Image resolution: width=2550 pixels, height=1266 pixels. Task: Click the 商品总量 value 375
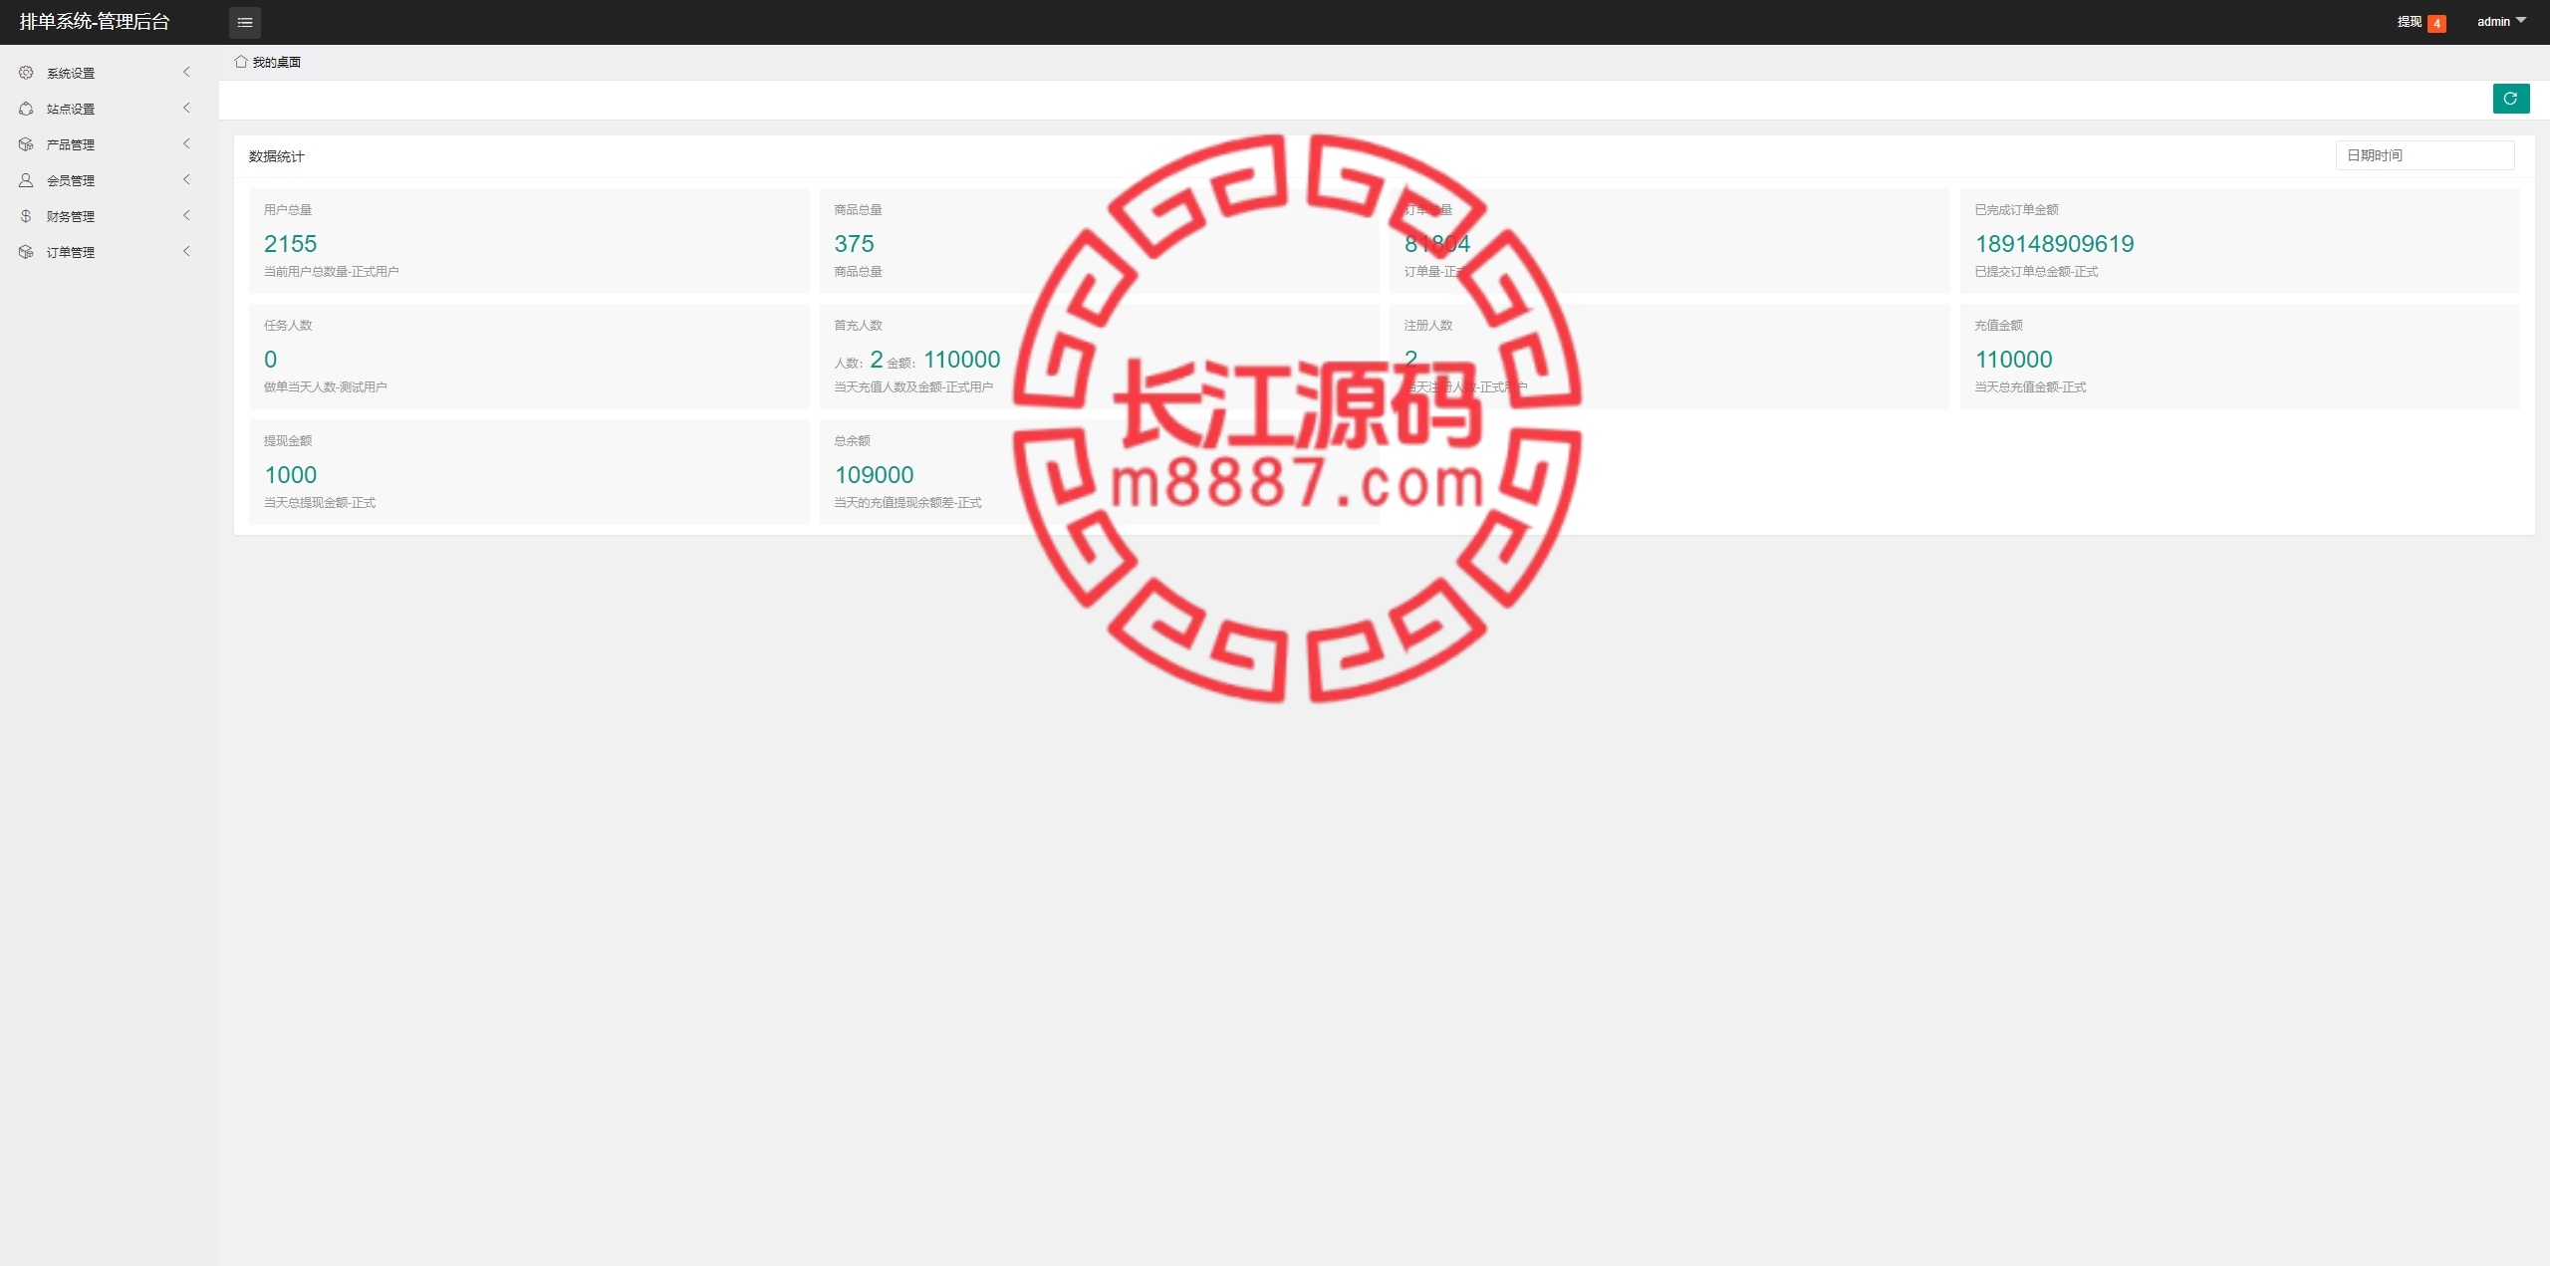click(854, 244)
